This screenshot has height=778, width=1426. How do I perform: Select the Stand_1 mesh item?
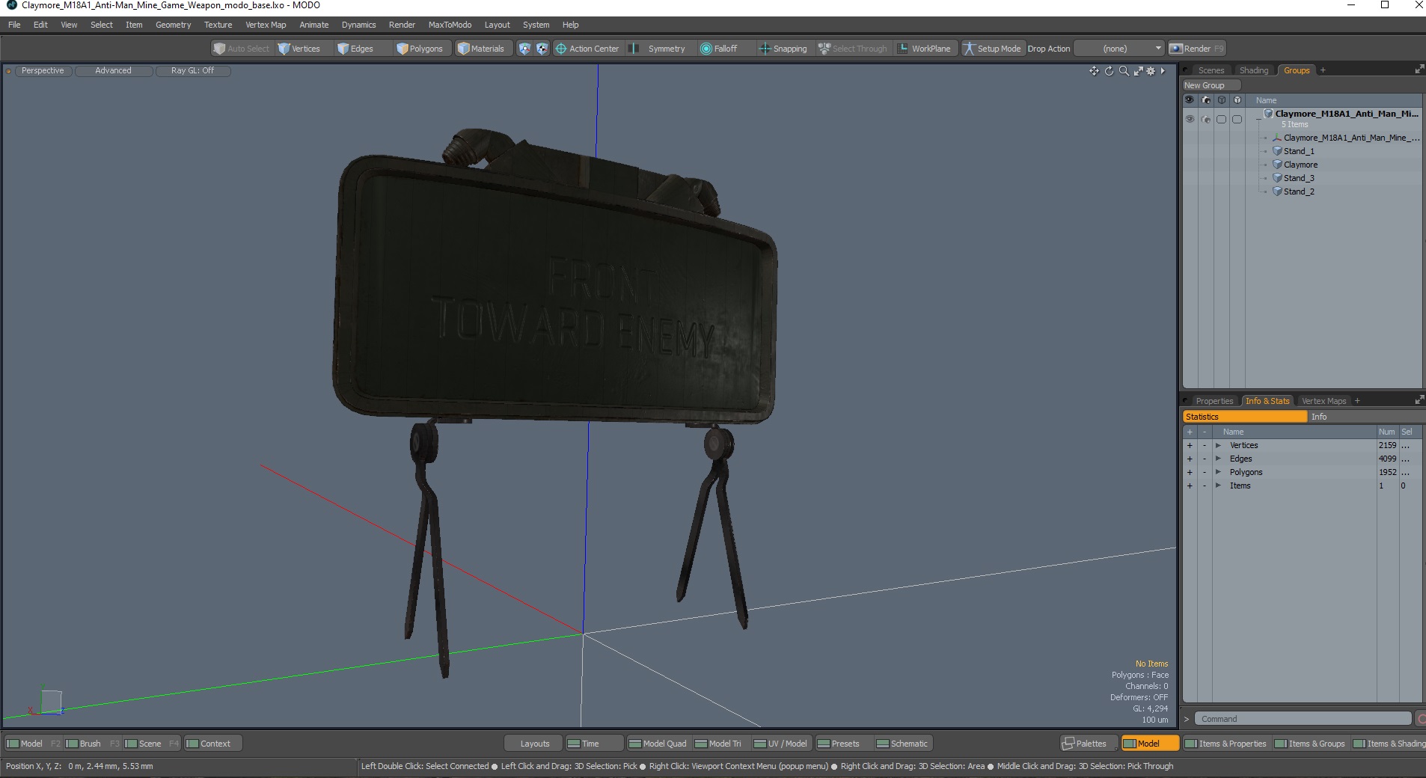pyautogui.click(x=1298, y=151)
